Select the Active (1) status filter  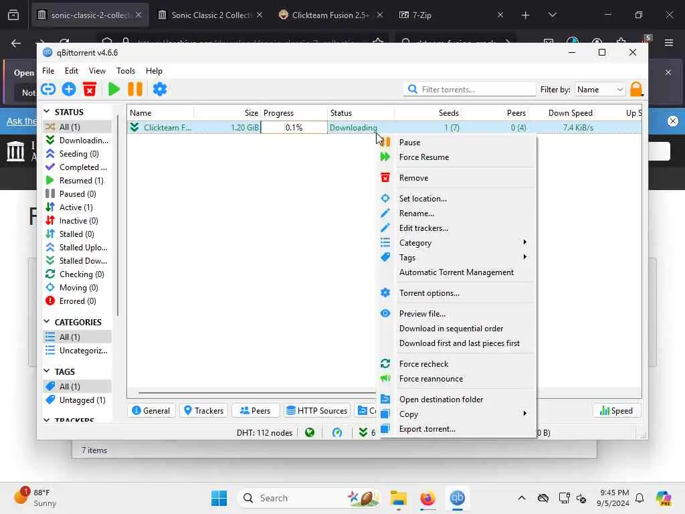point(78,207)
